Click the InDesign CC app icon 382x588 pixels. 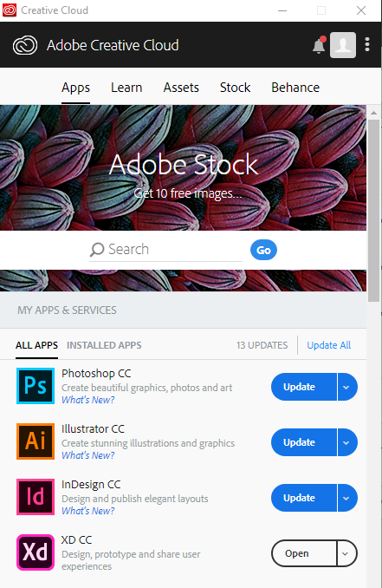point(36,497)
